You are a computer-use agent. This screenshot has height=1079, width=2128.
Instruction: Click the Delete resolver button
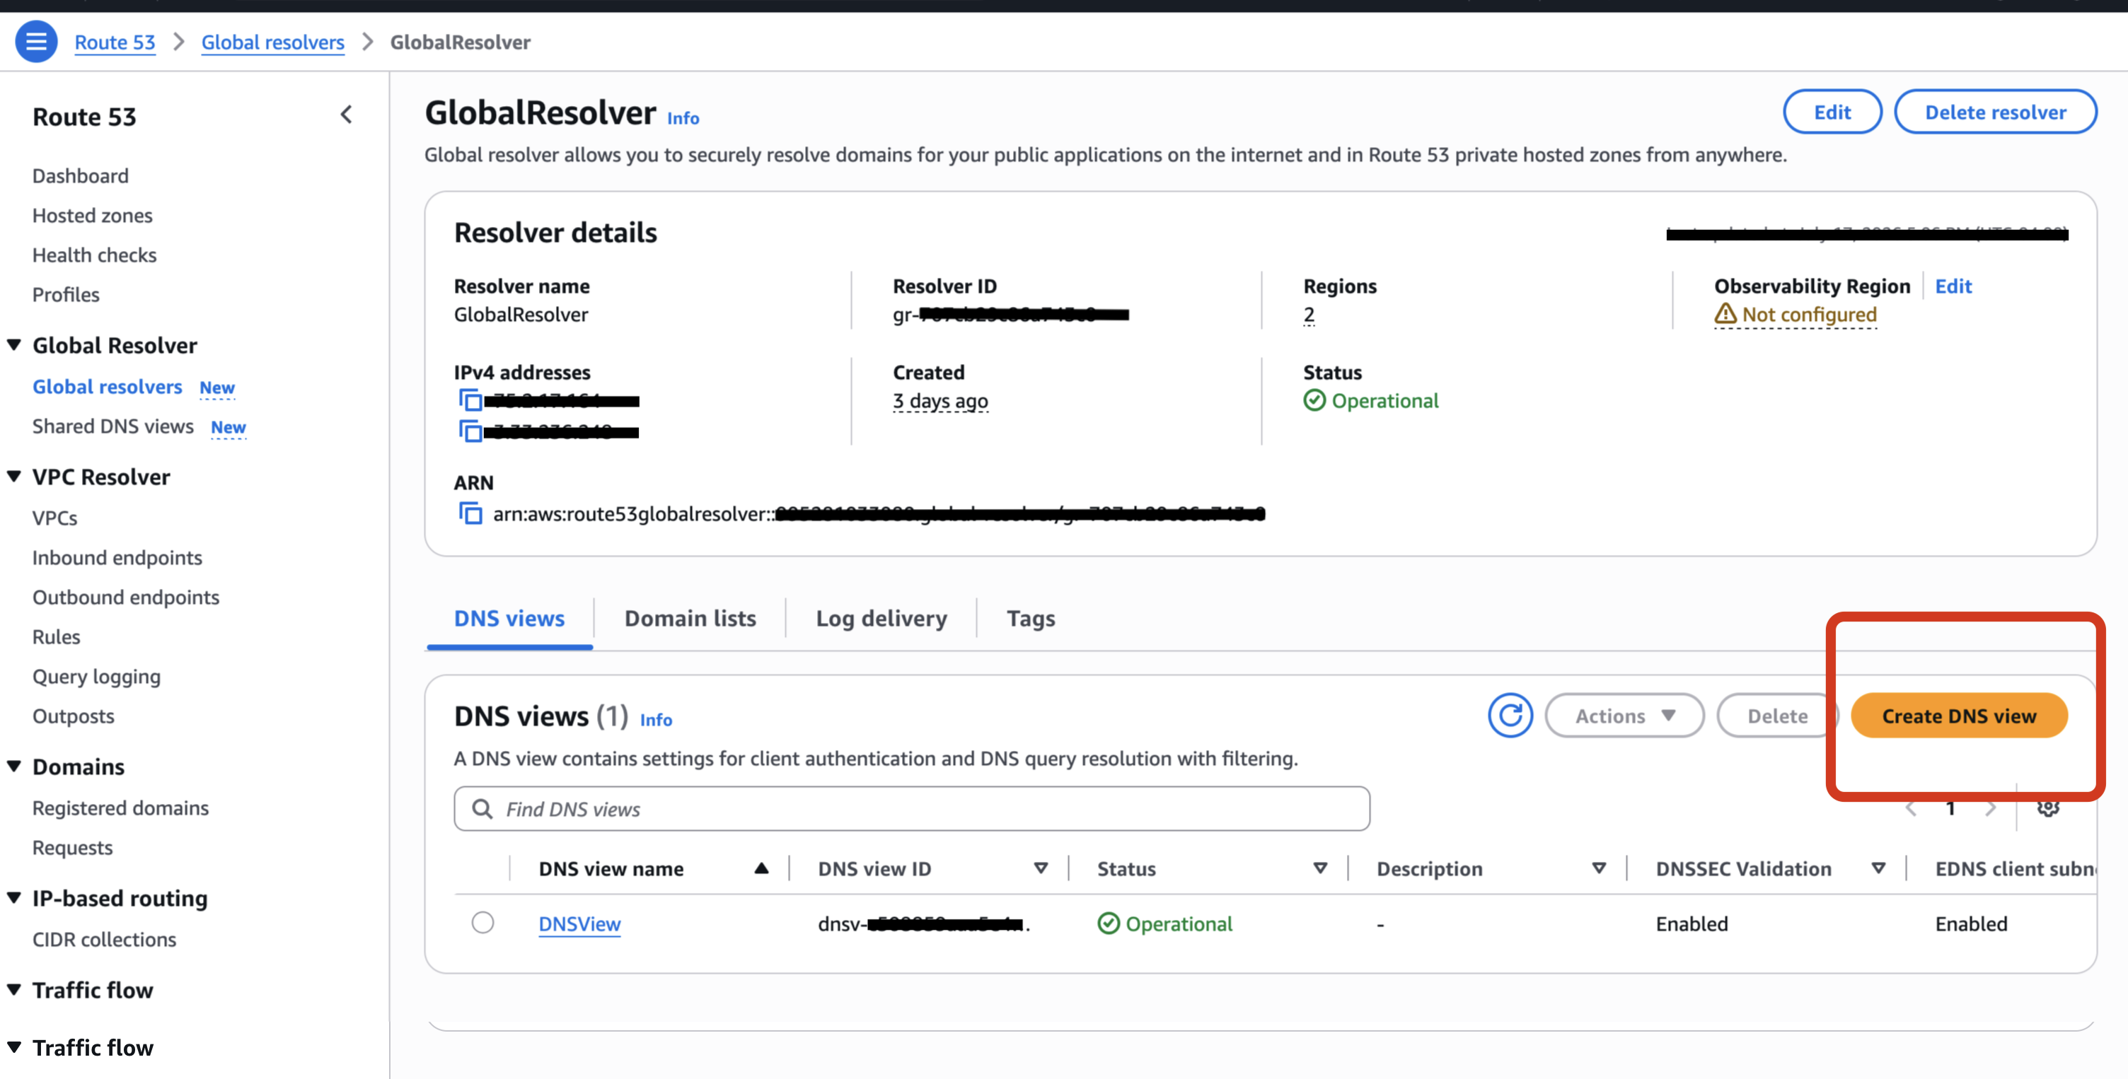1995,112
